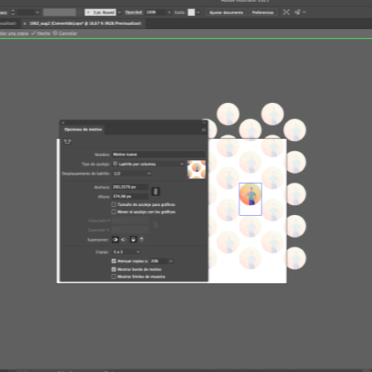Select right-in-front overlap icon
Screen dimensions: 372x372
point(124,240)
